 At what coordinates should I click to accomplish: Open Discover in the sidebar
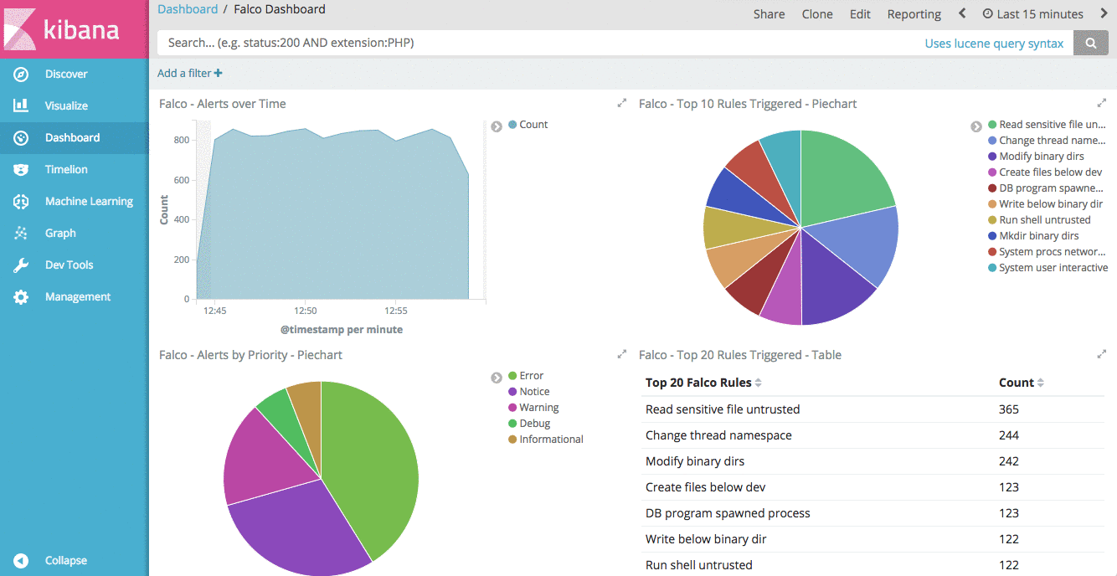[x=66, y=75]
